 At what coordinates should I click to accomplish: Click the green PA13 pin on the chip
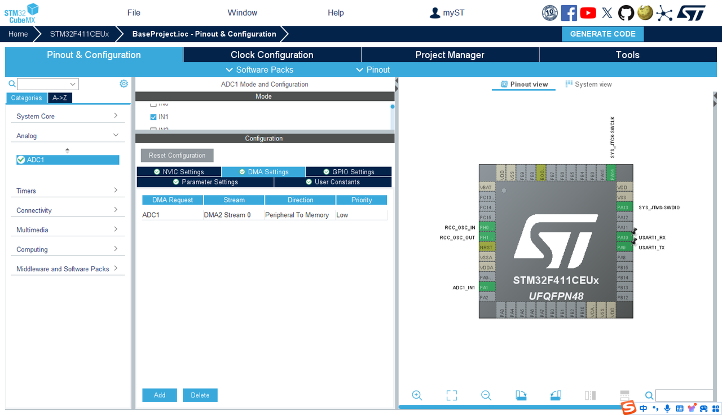624,207
